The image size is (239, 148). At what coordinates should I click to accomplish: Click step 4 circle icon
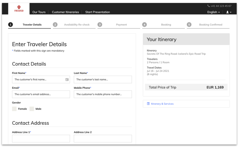tap(144, 24)
